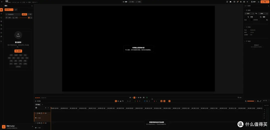Click right-pointing chevron at properties panel top-right

point(268,6)
